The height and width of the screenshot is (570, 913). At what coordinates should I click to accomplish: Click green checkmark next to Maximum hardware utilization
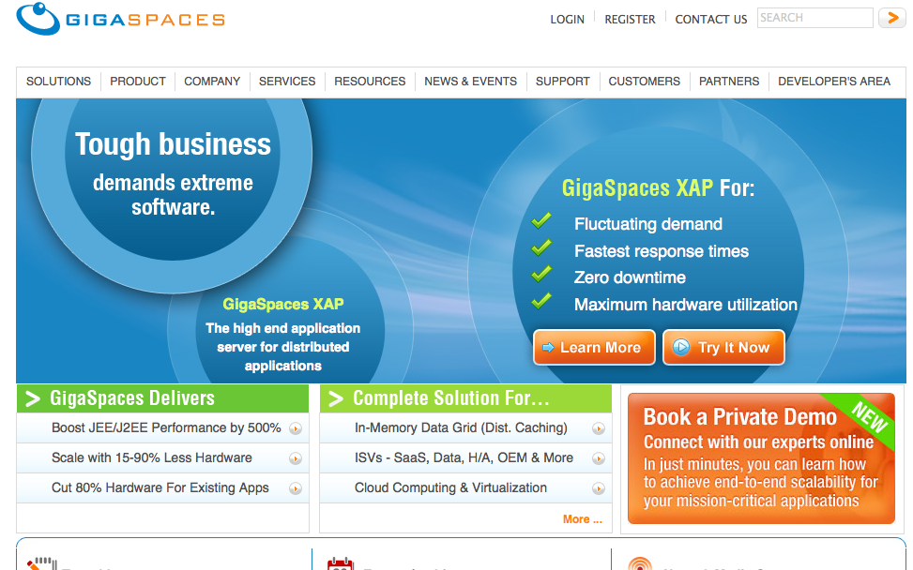541,301
